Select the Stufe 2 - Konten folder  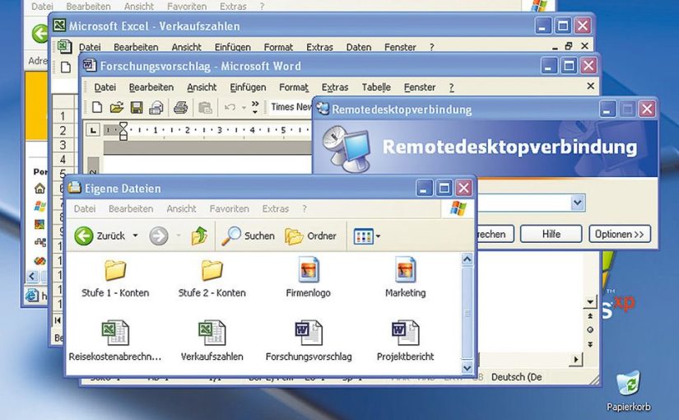[x=212, y=278]
